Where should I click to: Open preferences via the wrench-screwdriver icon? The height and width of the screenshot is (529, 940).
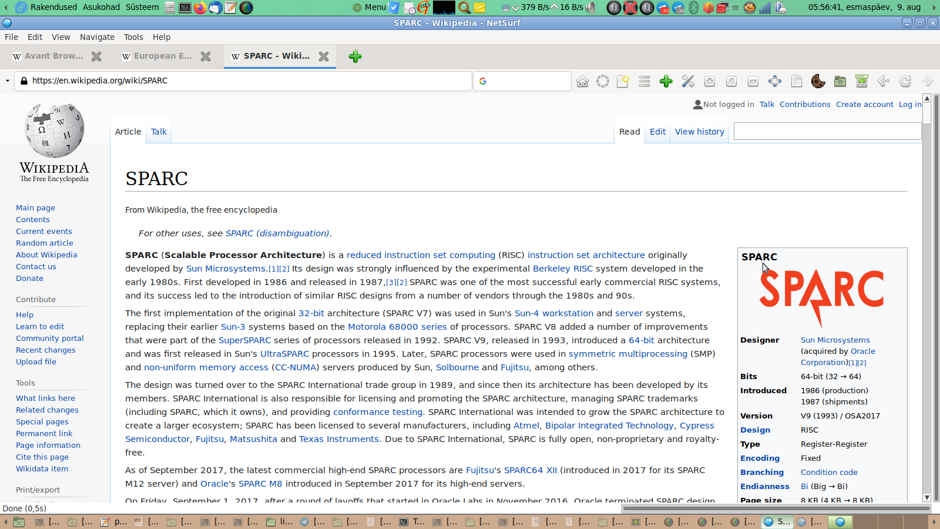click(688, 81)
